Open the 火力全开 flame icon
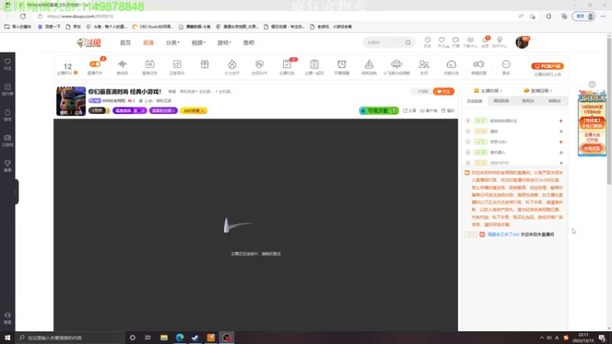This screenshot has width=612, height=344. tap(232, 64)
